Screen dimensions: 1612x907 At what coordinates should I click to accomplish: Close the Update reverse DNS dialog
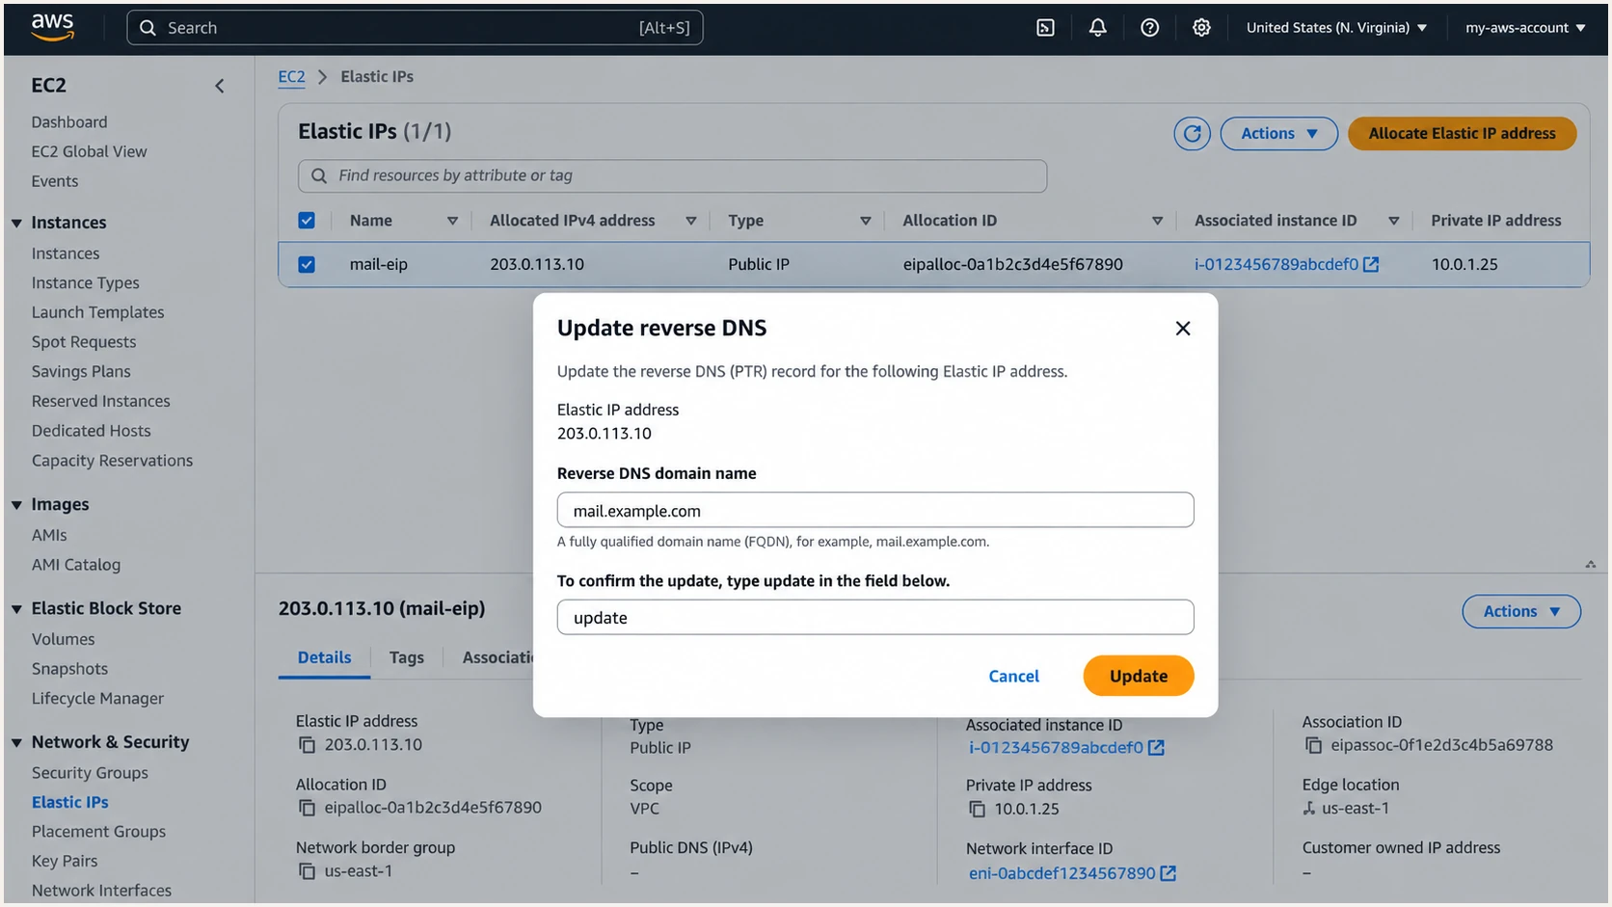[x=1183, y=329]
